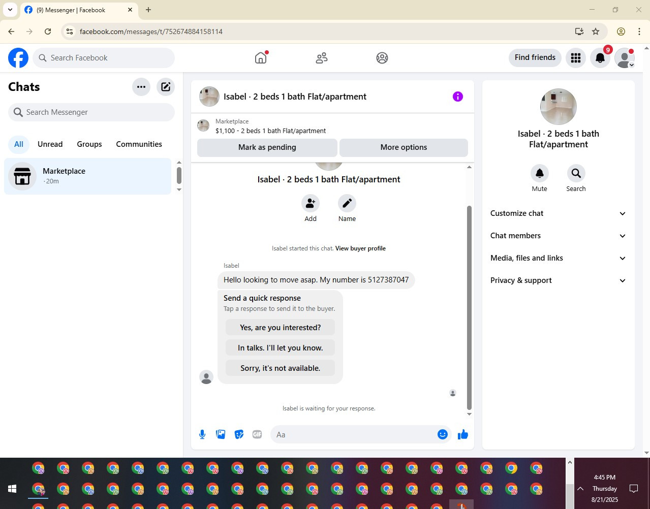
Task: Attach a photo with the image icon
Action: point(221,434)
